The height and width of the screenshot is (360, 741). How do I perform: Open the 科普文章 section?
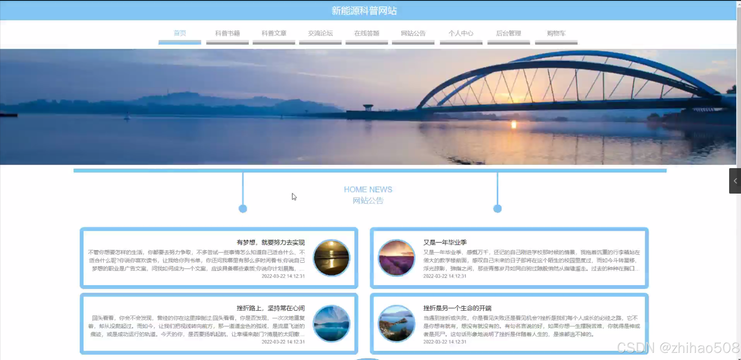coord(274,33)
